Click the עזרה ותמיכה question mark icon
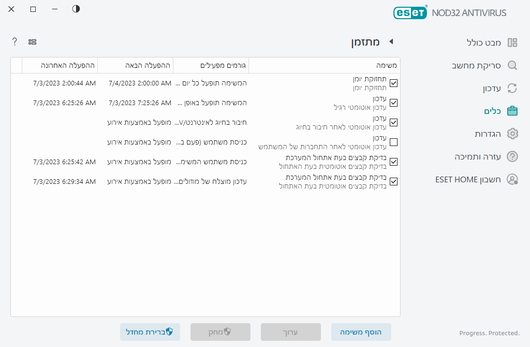This screenshot has width=530, height=347. (x=512, y=156)
